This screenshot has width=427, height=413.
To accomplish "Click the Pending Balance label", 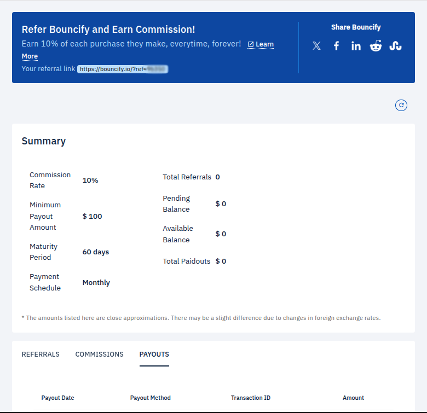I will click(x=176, y=204).
